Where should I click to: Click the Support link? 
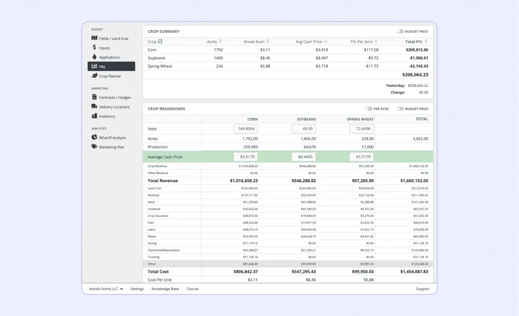(423, 289)
